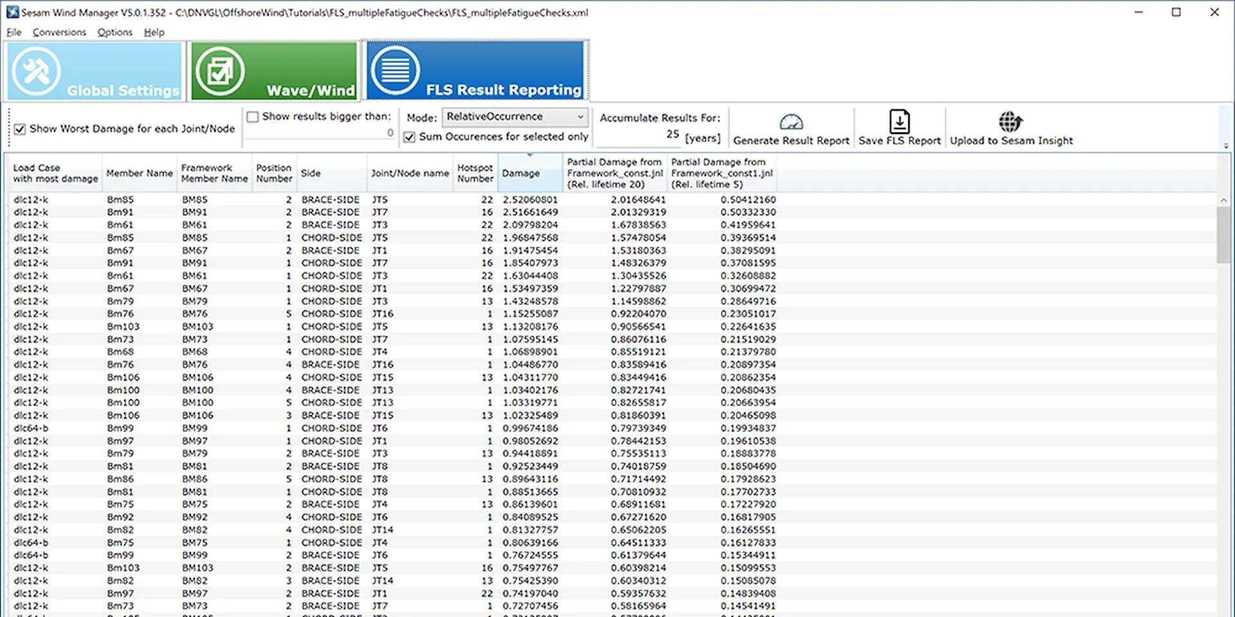Open the Mode RelativeOccurrence dropdown

(x=515, y=117)
